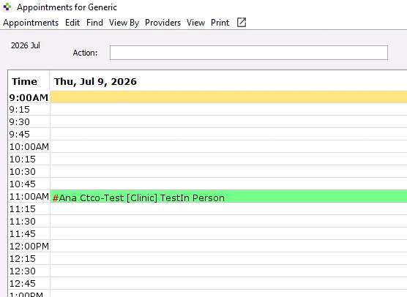Click into the Action input field
The width and height of the screenshot is (407, 297).
click(x=249, y=53)
